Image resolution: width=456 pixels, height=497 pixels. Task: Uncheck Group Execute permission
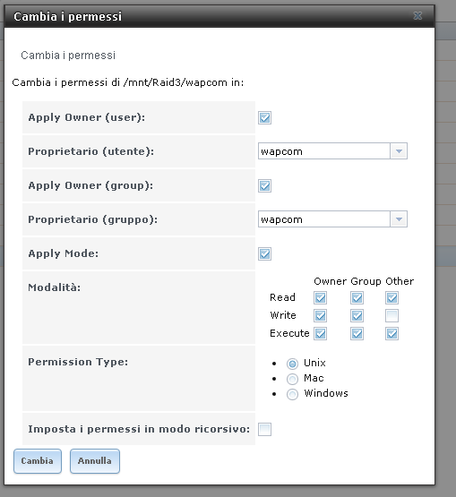357,334
